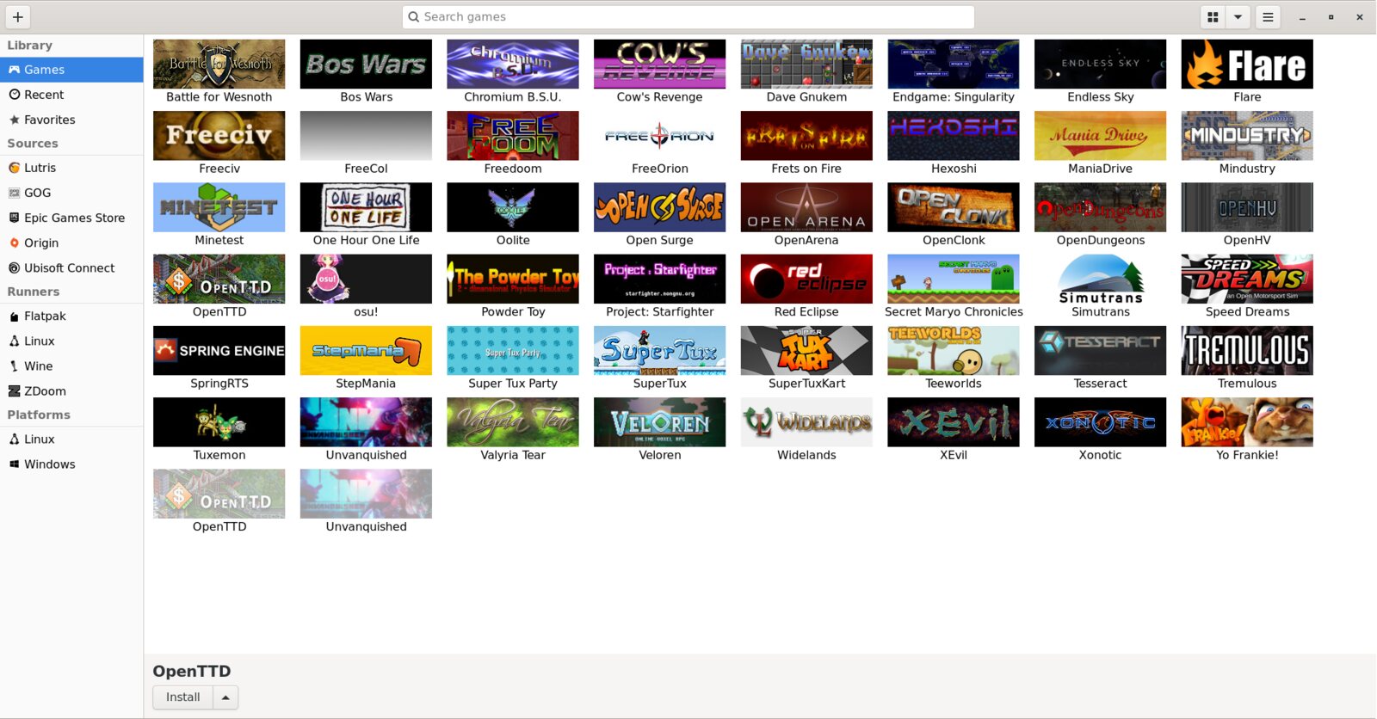Select the Origin source
The image size is (1377, 719).
click(x=71, y=243)
